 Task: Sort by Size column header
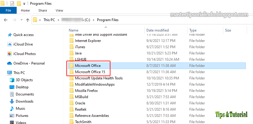point(228,30)
